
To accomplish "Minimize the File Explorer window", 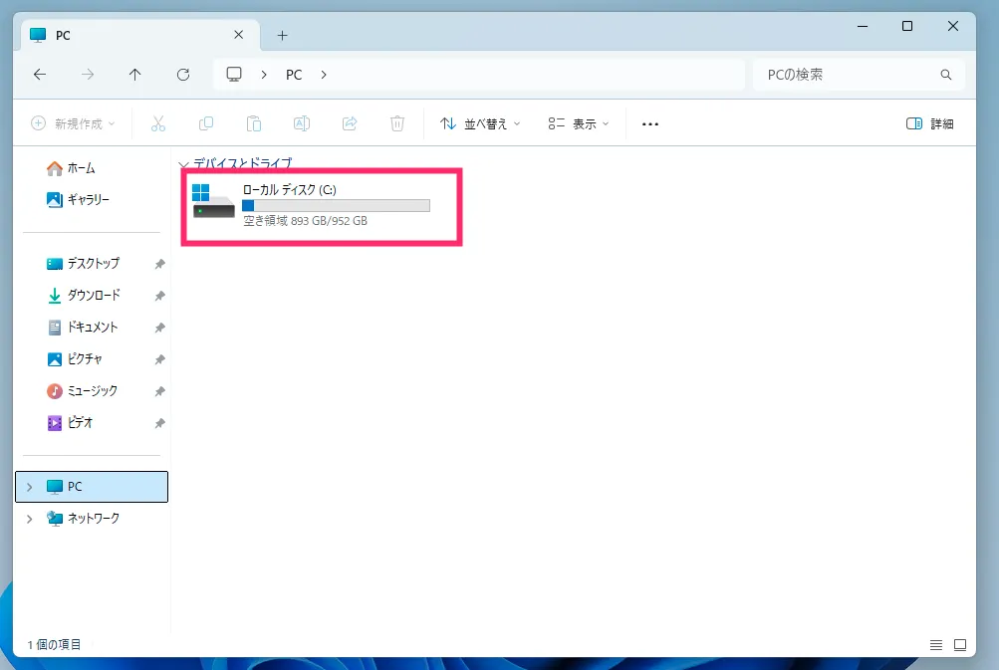I will pos(863,26).
